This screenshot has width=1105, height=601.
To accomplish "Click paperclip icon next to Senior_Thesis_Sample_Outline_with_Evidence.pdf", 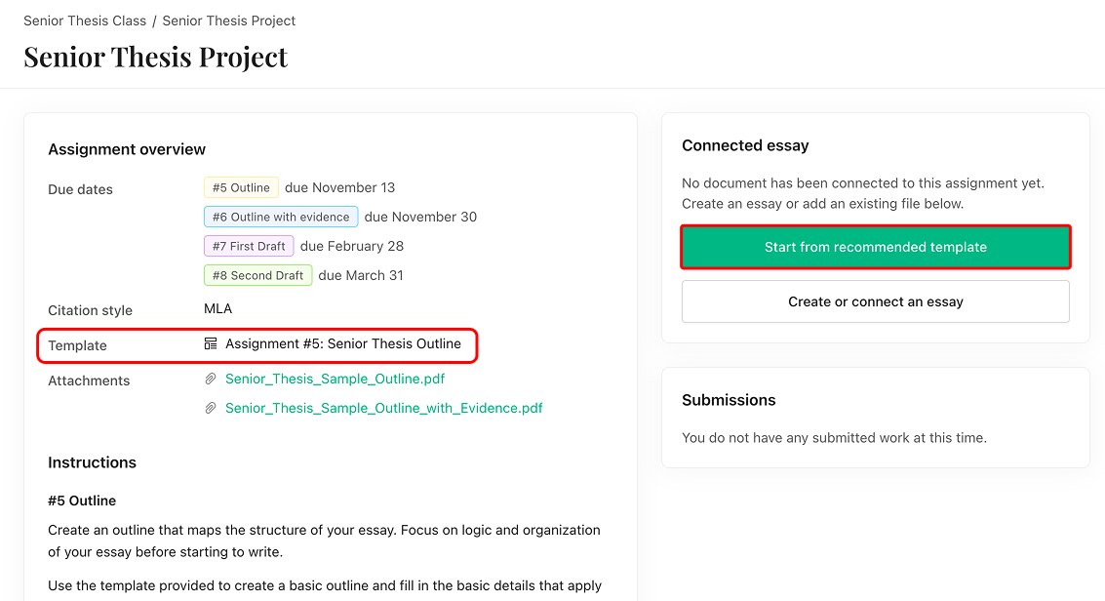I will (x=211, y=408).
